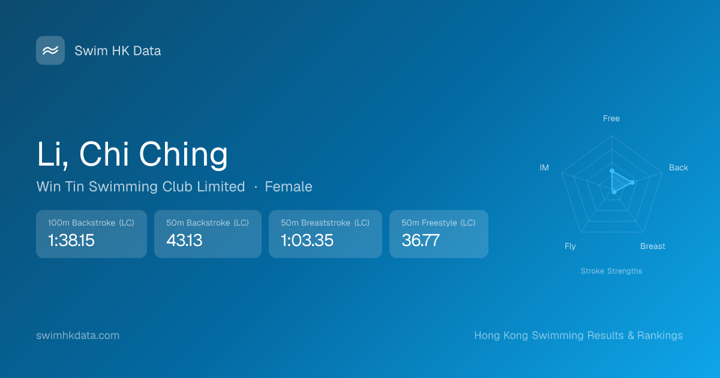The height and width of the screenshot is (378, 720).
Task: Click the IM axis label on radar chart
Action: coord(544,168)
